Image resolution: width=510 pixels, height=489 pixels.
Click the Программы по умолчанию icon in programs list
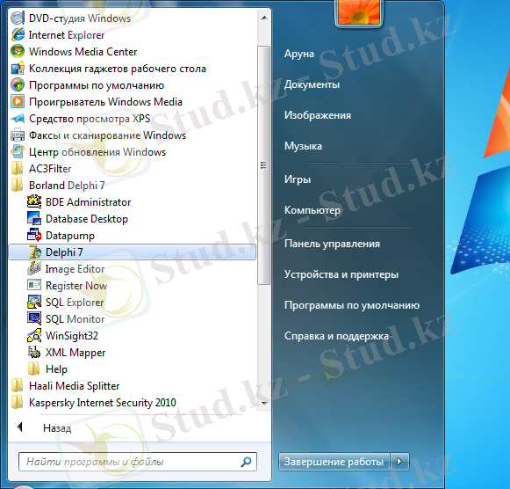click(18, 85)
